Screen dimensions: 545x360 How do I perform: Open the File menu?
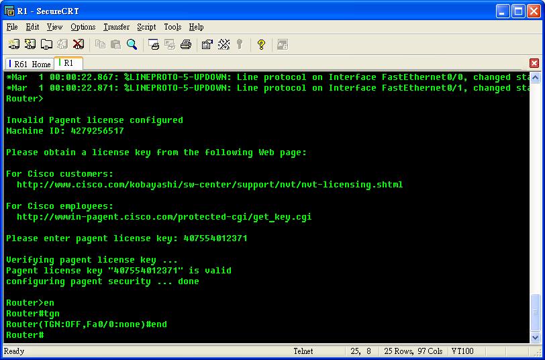coord(12,27)
